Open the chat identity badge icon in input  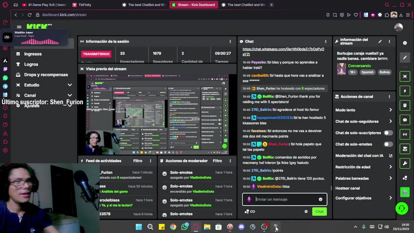pos(249,199)
